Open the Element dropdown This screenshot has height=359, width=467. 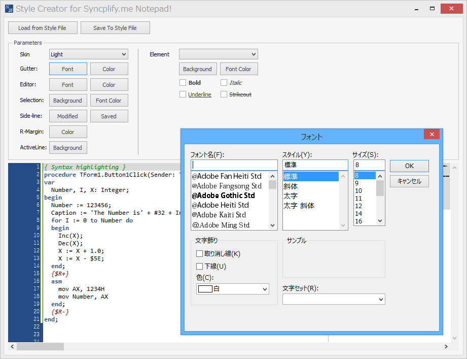(219, 54)
